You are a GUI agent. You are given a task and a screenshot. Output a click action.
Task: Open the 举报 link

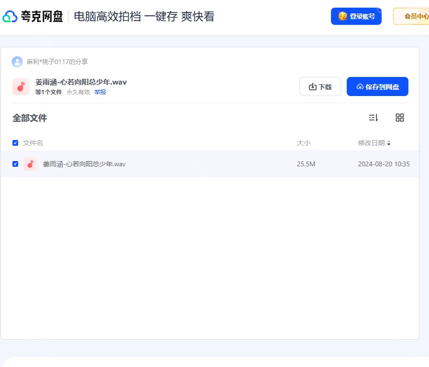point(100,92)
